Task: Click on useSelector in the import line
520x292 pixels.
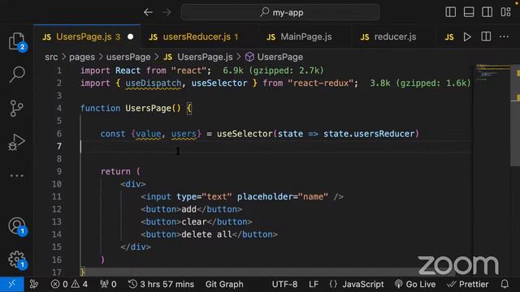Action: click(x=219, y=83)
